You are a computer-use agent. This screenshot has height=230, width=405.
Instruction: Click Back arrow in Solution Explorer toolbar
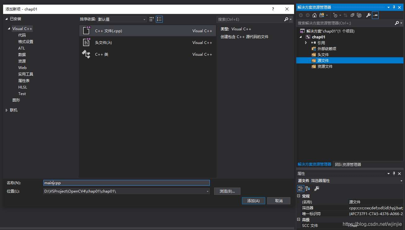pos(301,15)
